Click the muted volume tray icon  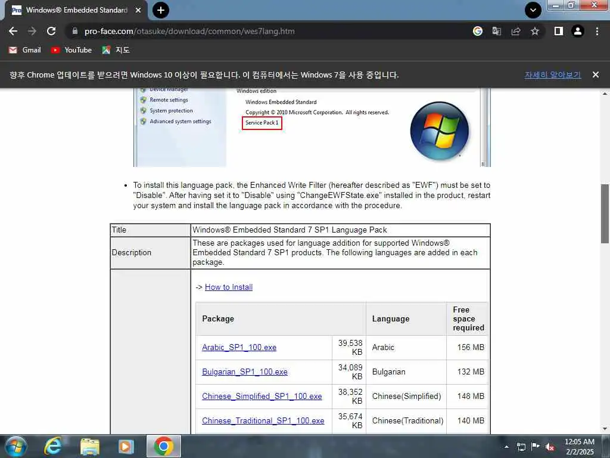pyautogui.click(x=550, y=447)
